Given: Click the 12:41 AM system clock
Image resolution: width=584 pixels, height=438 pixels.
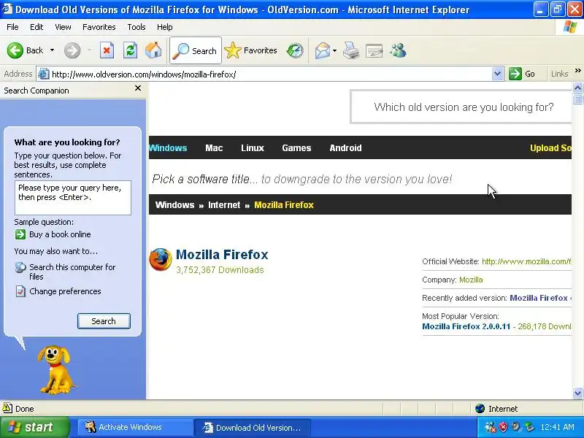Looking at the screenshot, I should [x=557, y=427].
